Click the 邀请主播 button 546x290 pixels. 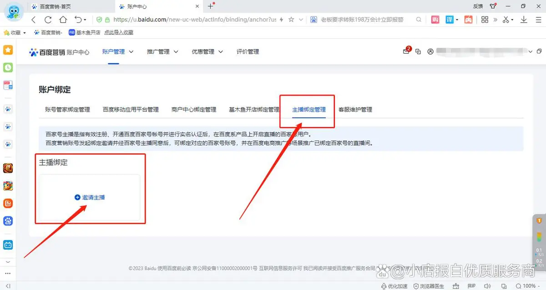tap(90, 197)
